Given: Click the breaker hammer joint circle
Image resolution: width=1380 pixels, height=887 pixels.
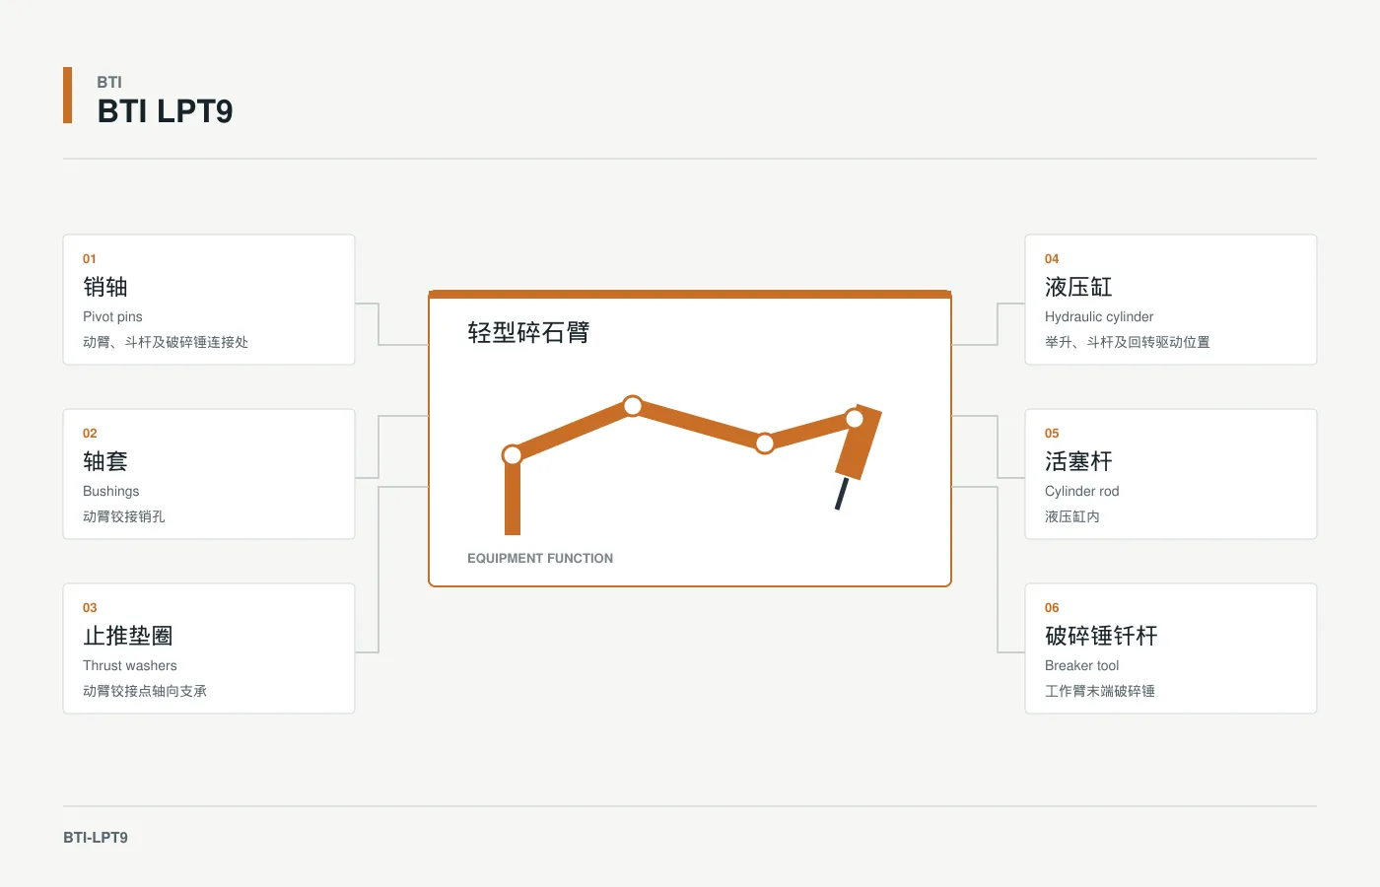Looking at the screenshot, I should coord(855,419).
